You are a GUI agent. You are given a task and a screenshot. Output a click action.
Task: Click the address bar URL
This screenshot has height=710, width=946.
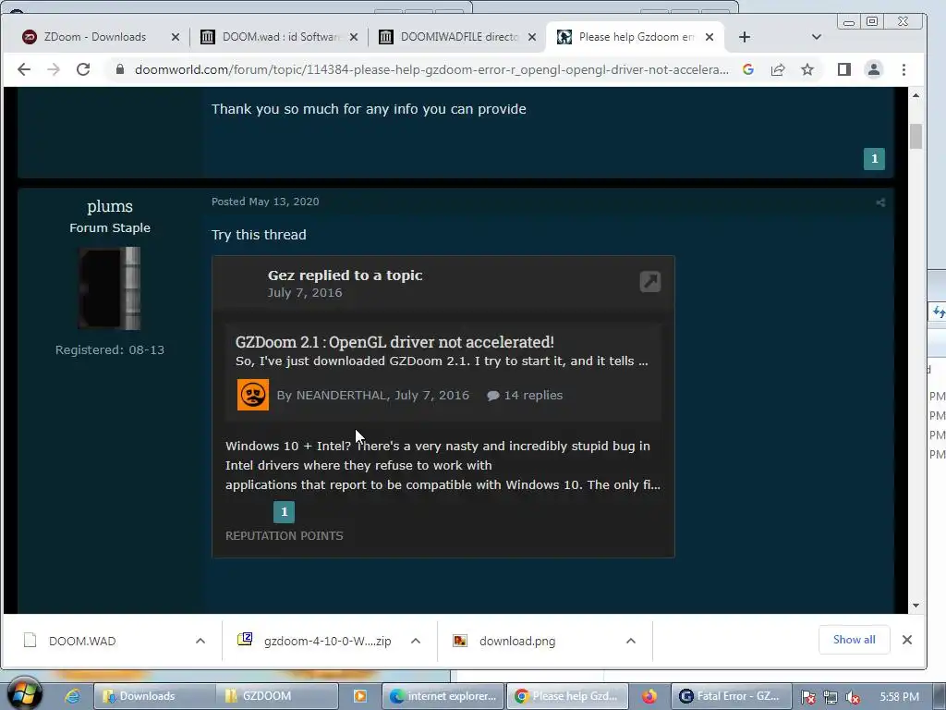point(431,69)
